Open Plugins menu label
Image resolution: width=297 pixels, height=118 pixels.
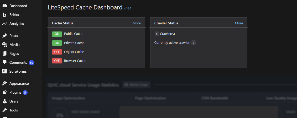coord(15,93)
